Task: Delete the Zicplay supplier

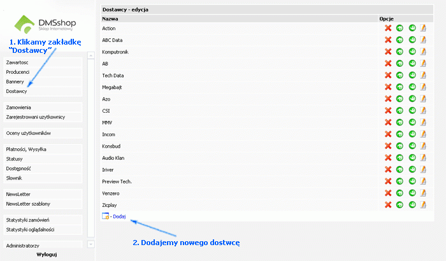Action: [x=388, y=205]
